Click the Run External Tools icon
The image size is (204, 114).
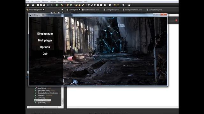click(x=62, y=5)
